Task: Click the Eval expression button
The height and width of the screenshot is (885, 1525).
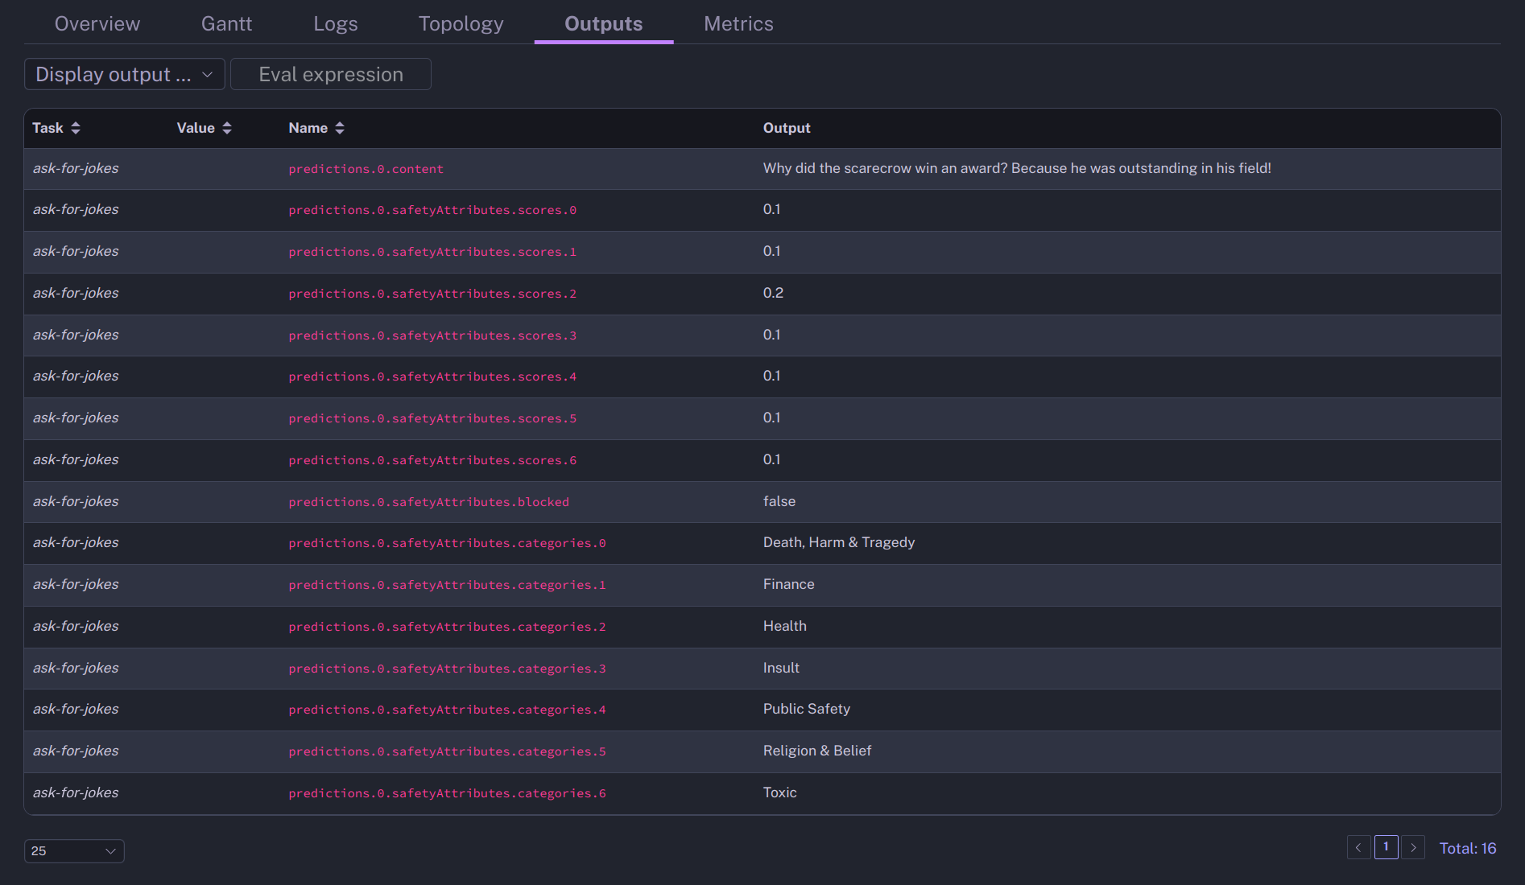Action: coord(330,74)
